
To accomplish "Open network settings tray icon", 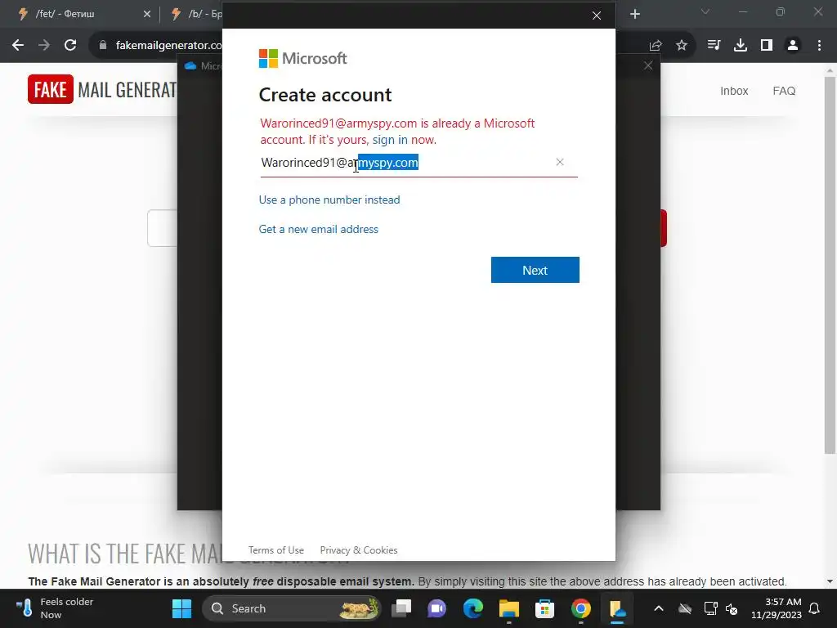I will pyautogui.click(x=710, y=608).
